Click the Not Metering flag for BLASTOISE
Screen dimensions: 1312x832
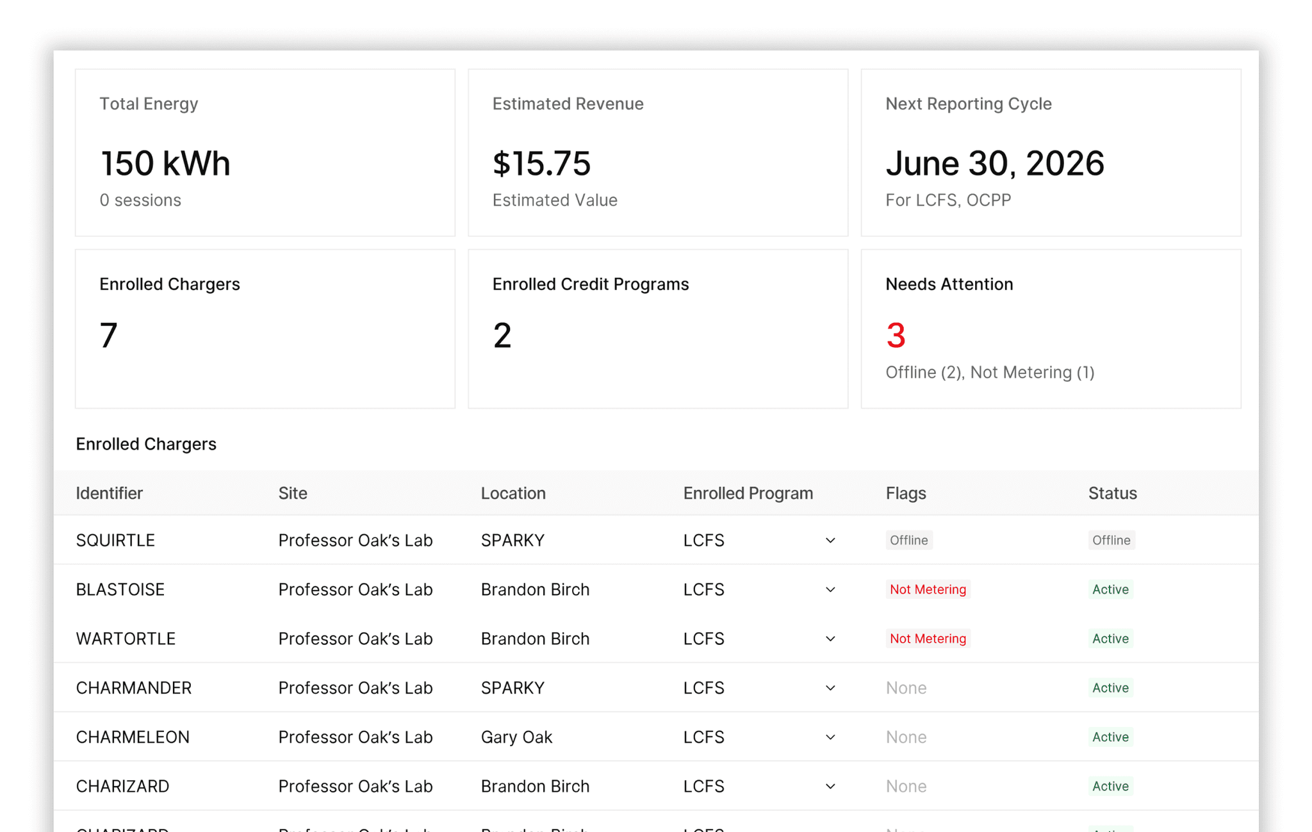pos(928,589)
